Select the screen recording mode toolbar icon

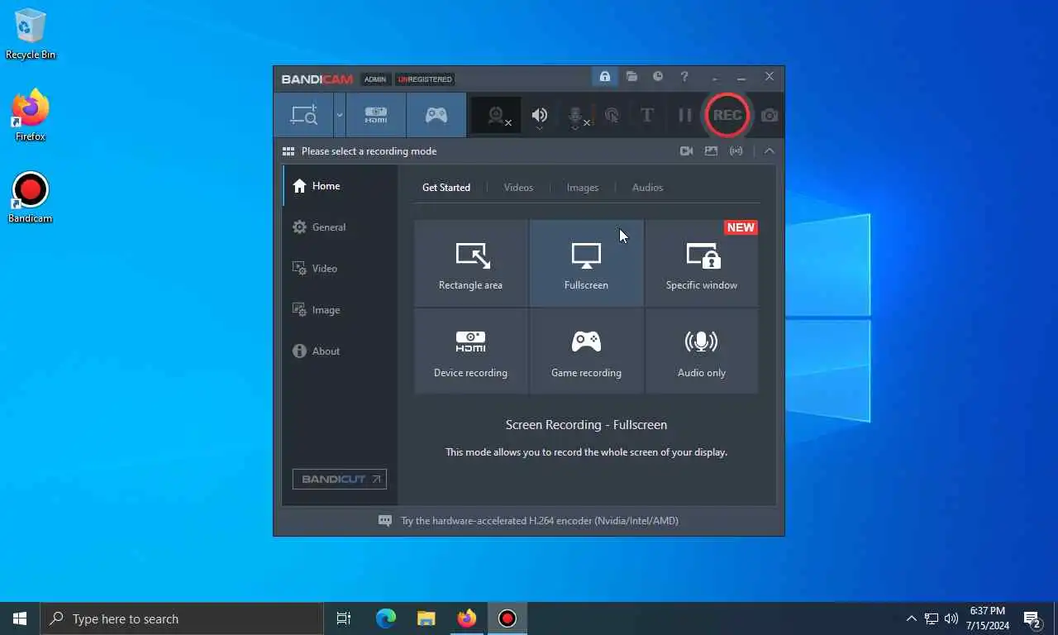[303, 115]
